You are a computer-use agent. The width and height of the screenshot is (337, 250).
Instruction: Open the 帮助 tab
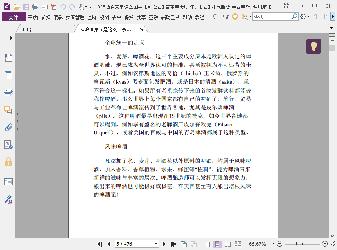[187, 17]
